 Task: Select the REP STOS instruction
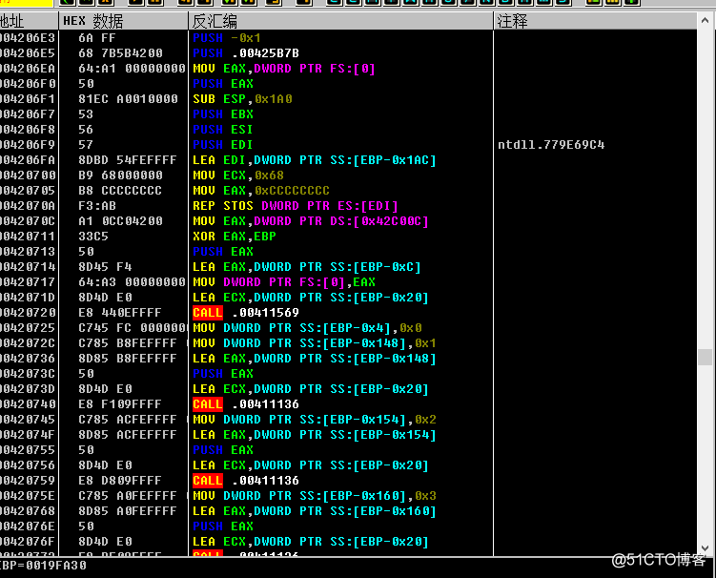[295, 206]
